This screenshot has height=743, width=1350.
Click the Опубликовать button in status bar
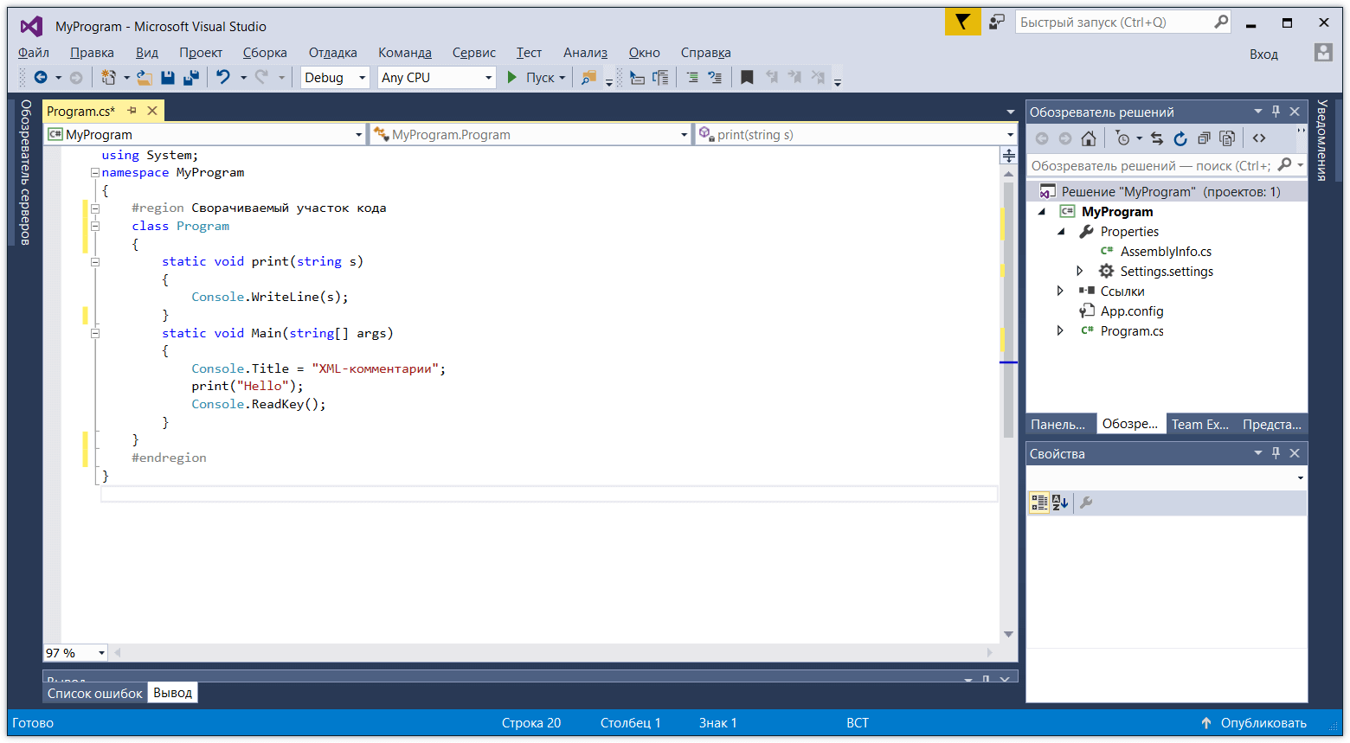click(1254, 723)
